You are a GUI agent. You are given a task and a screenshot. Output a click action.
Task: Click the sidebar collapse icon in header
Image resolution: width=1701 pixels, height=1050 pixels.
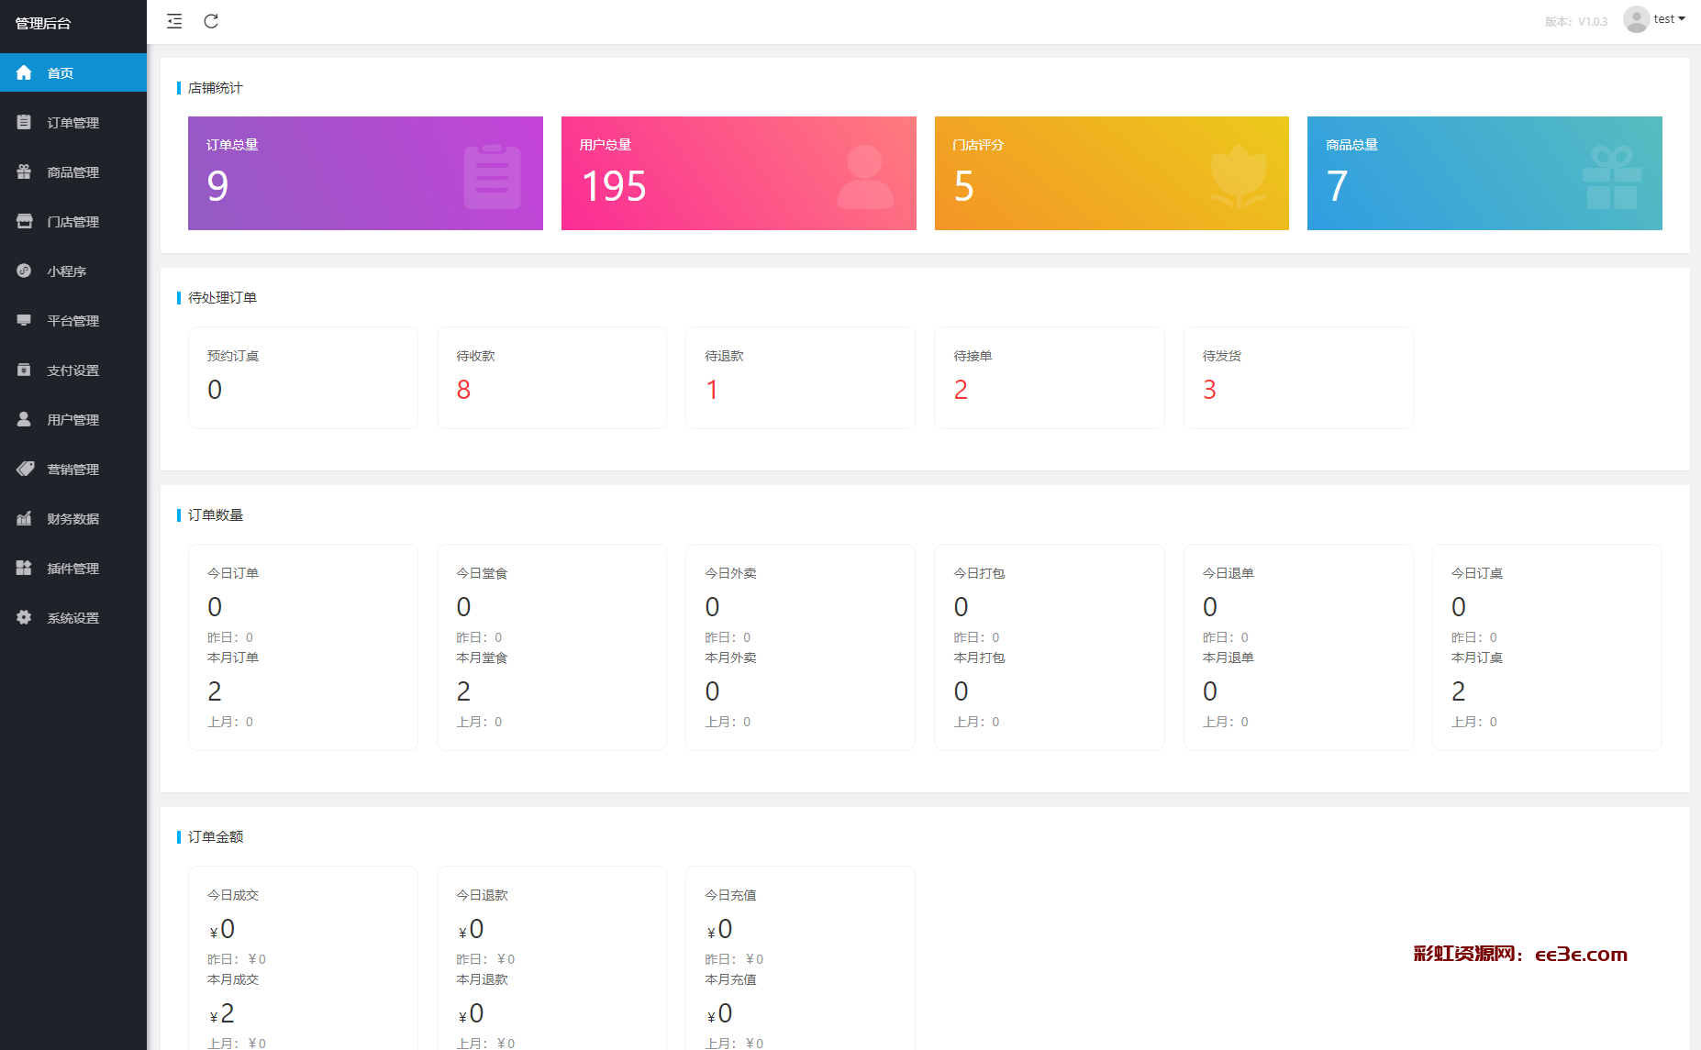click(174, 21)
